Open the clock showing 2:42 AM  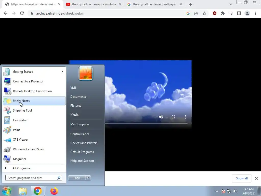click(x=248, y=191)
